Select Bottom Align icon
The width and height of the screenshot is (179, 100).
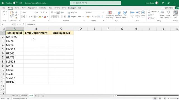tap(58, 12)
